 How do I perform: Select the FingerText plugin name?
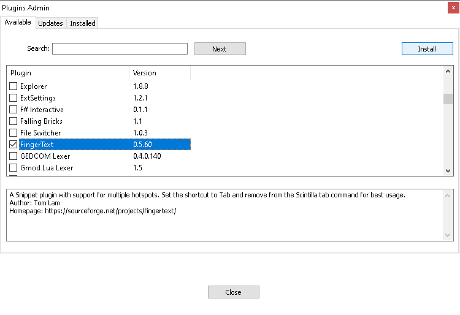point(37,145)
